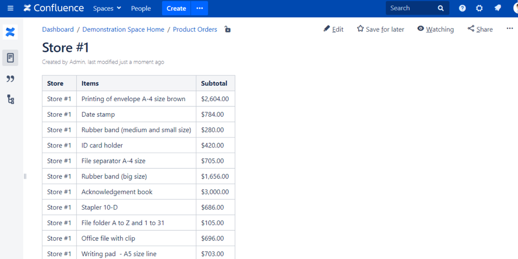Click Edit with pencil icon
This screenshot has width=518, height=259.
click(333, 29)
